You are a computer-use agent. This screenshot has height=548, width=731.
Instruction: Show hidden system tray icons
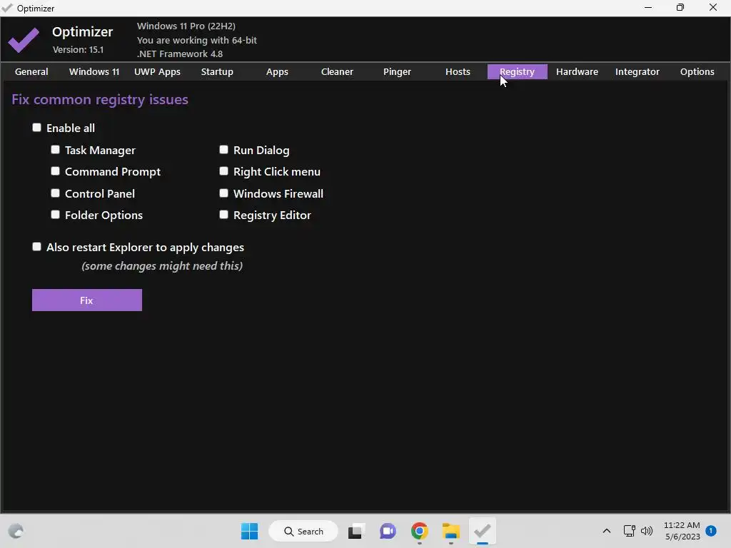607,531
